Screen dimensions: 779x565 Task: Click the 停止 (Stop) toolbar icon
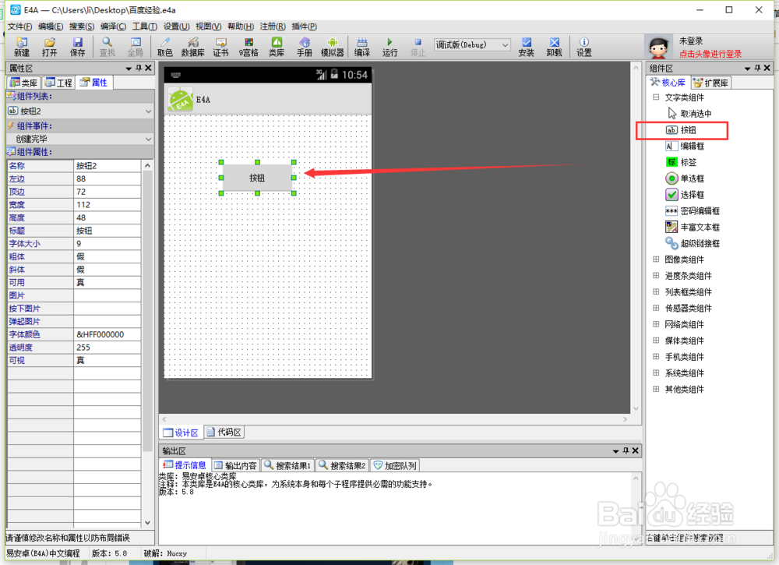point(418,47)
